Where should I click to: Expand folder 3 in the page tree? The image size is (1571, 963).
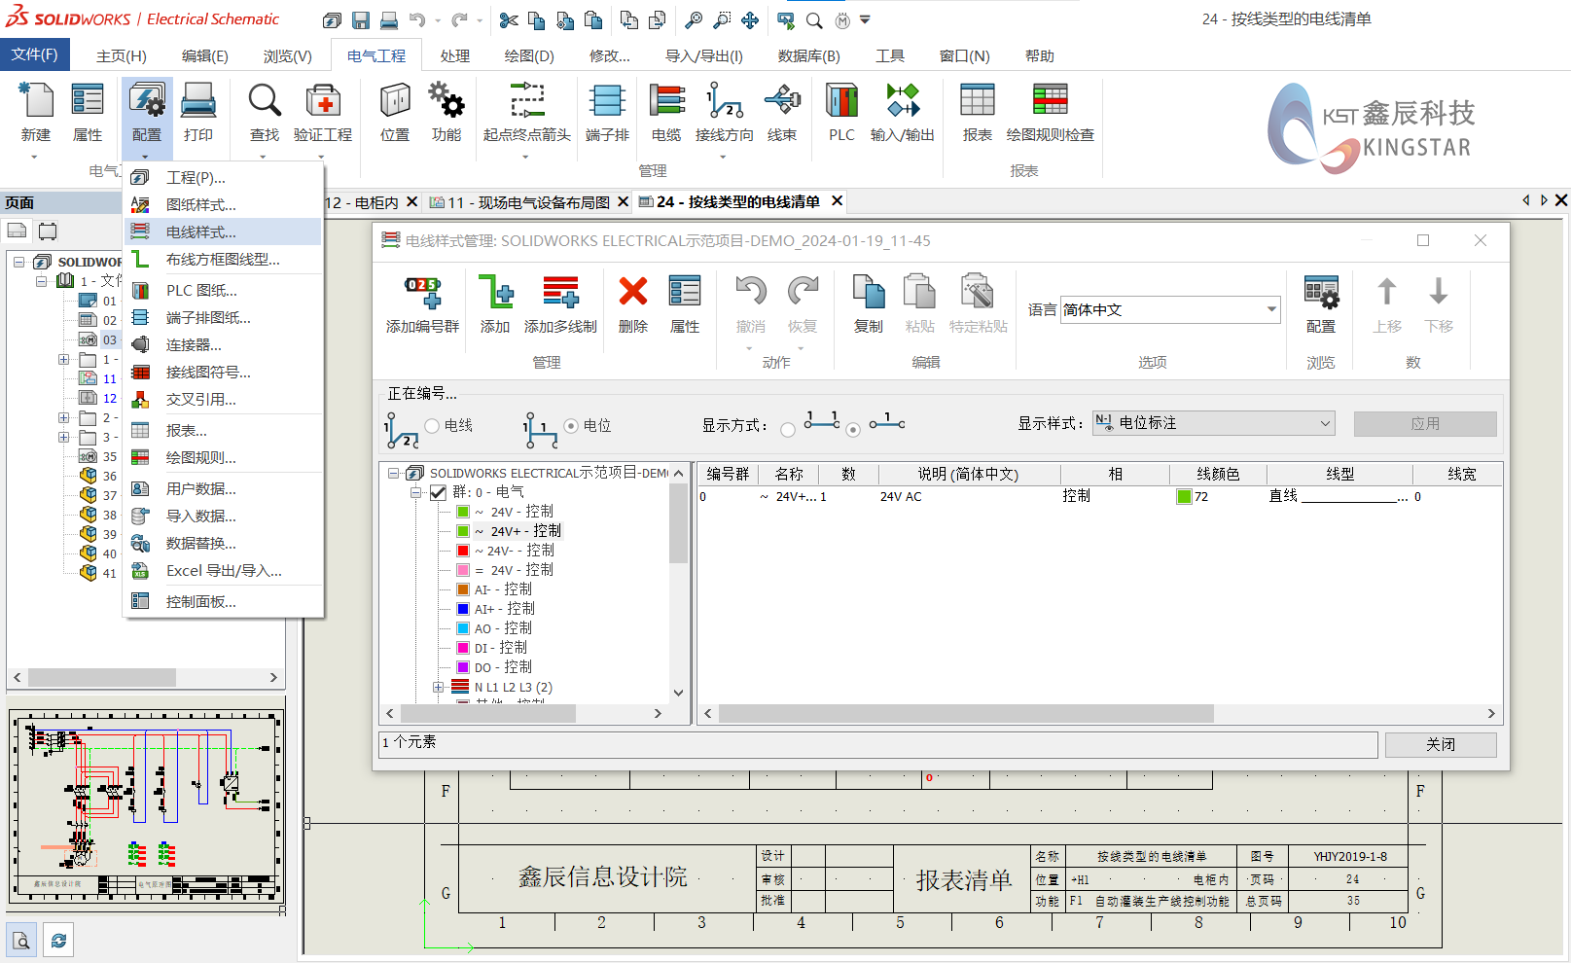click(x=64, y=437)
